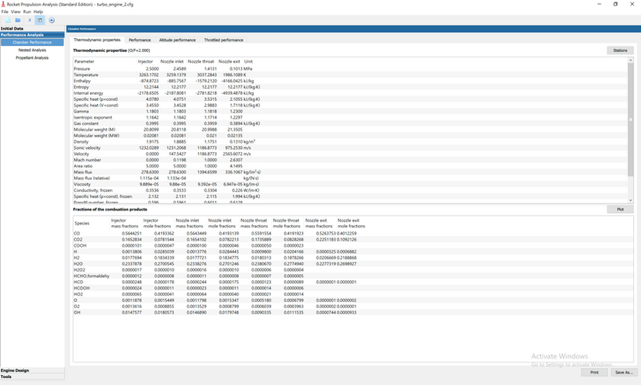This screenshot has width=641, height=385.
Task: Select the HO2 species row label
Action: point(78,294)
